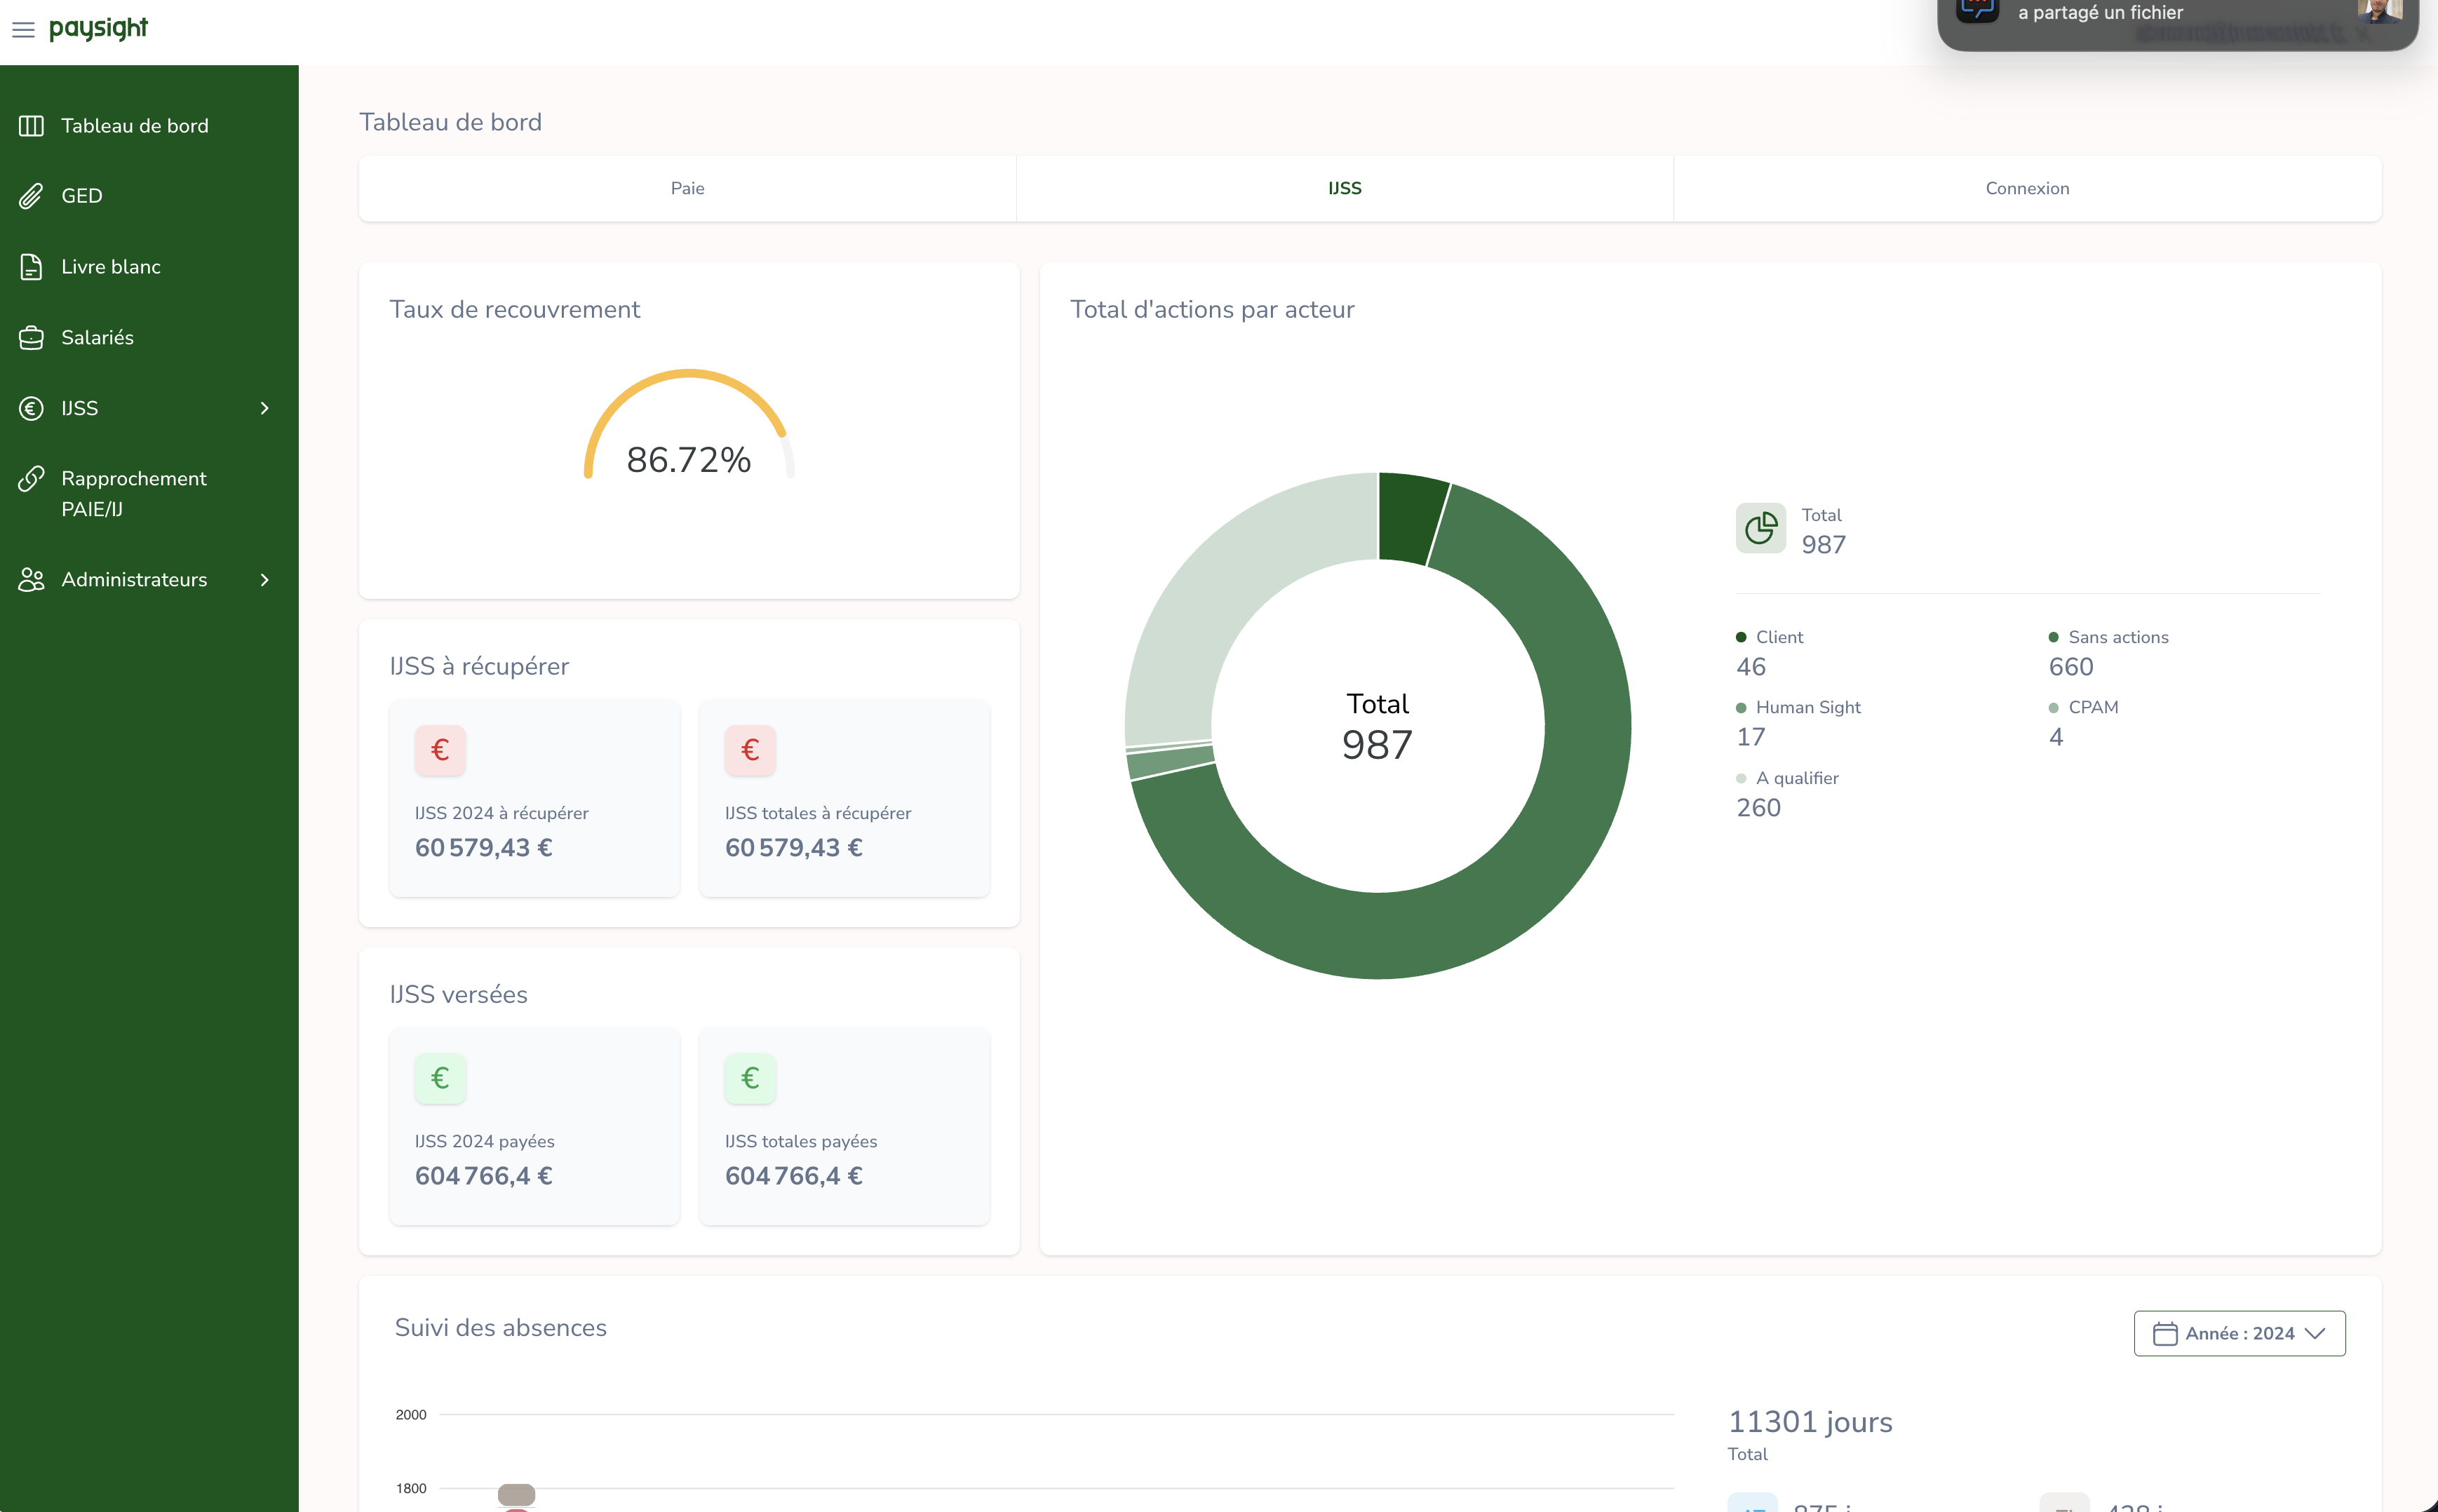The image size is (2438, 1512).
Task: Click the dark green Client donut segment
Action: 1408,518
